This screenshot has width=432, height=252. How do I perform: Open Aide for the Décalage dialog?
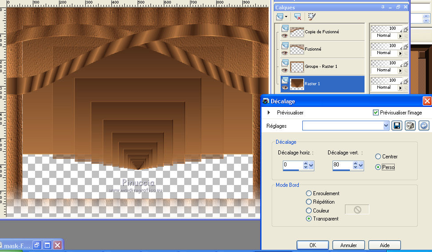(384, 245)
